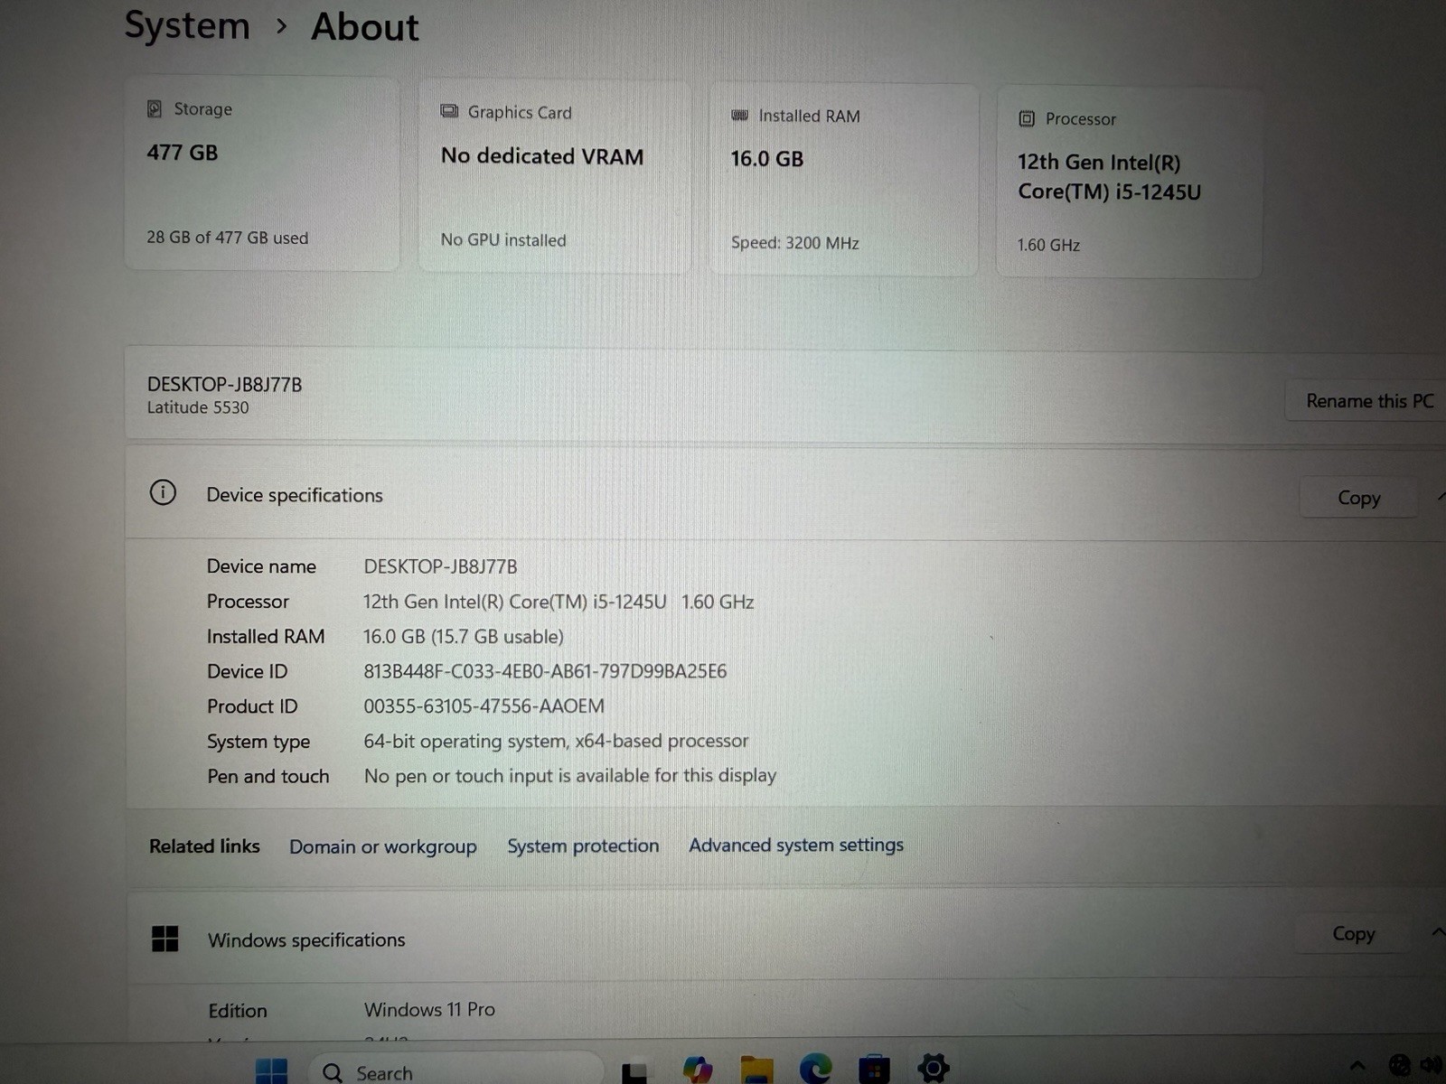
Task: Open Task View from the taskbar
Action: tap(634, 1071)
